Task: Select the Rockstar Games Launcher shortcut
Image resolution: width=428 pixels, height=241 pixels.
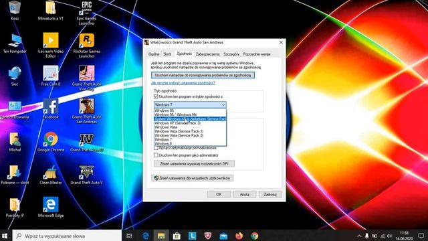Action: click(x=86, y=46)
